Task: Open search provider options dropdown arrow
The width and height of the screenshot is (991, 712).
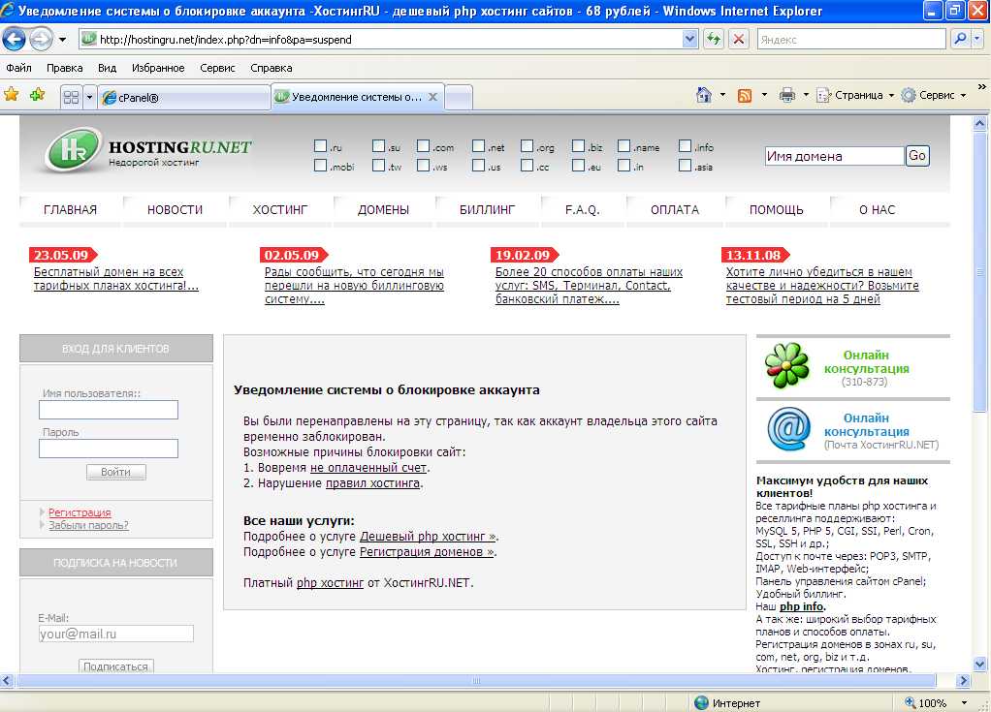Action: click(x=977, y=39)
